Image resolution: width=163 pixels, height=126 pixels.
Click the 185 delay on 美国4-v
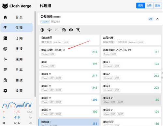tap(156, 100)
